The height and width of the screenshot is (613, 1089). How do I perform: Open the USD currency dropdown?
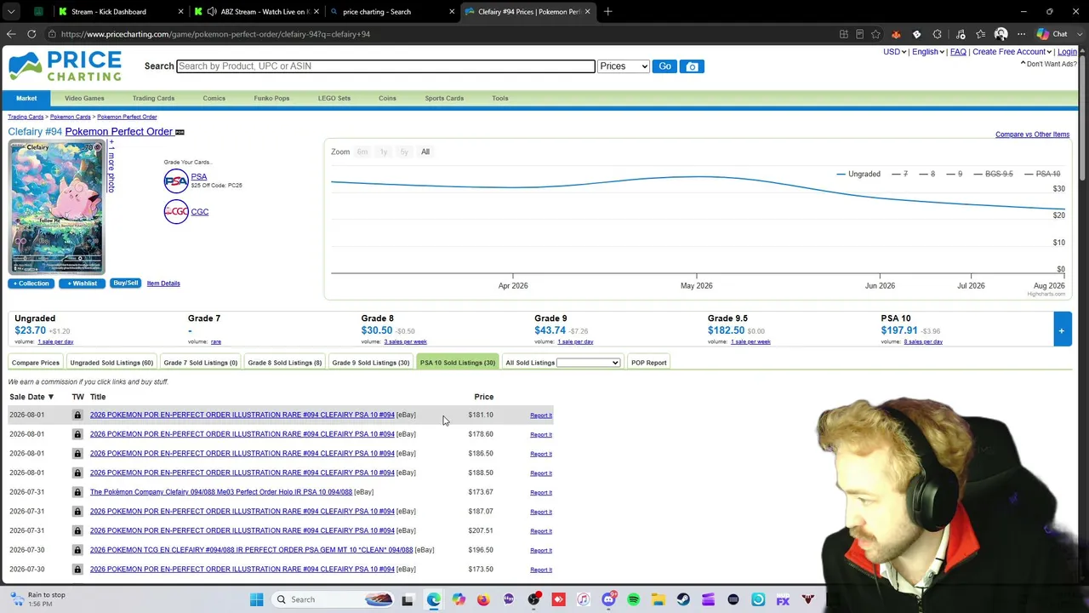(x=894, y=52)
